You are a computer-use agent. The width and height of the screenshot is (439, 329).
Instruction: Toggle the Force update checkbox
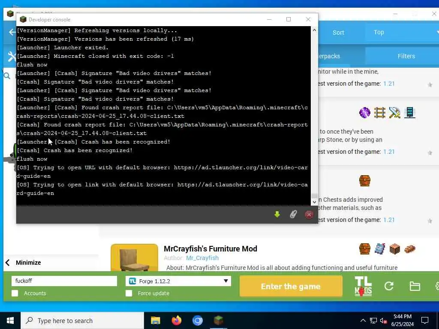click(129, 293)
